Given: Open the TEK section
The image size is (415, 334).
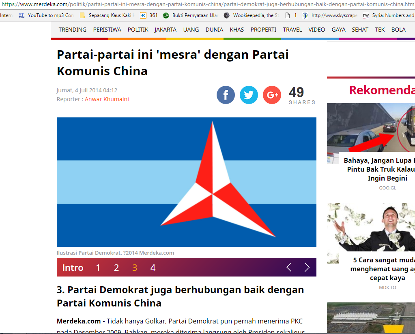Looking at the screenshot, I should (x=380, y=30).
